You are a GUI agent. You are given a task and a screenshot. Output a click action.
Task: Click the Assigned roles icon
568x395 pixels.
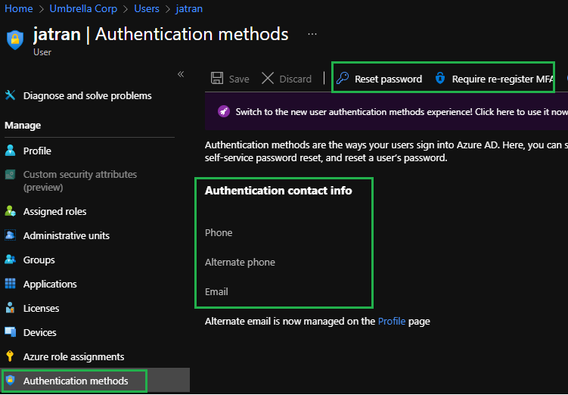10,211
